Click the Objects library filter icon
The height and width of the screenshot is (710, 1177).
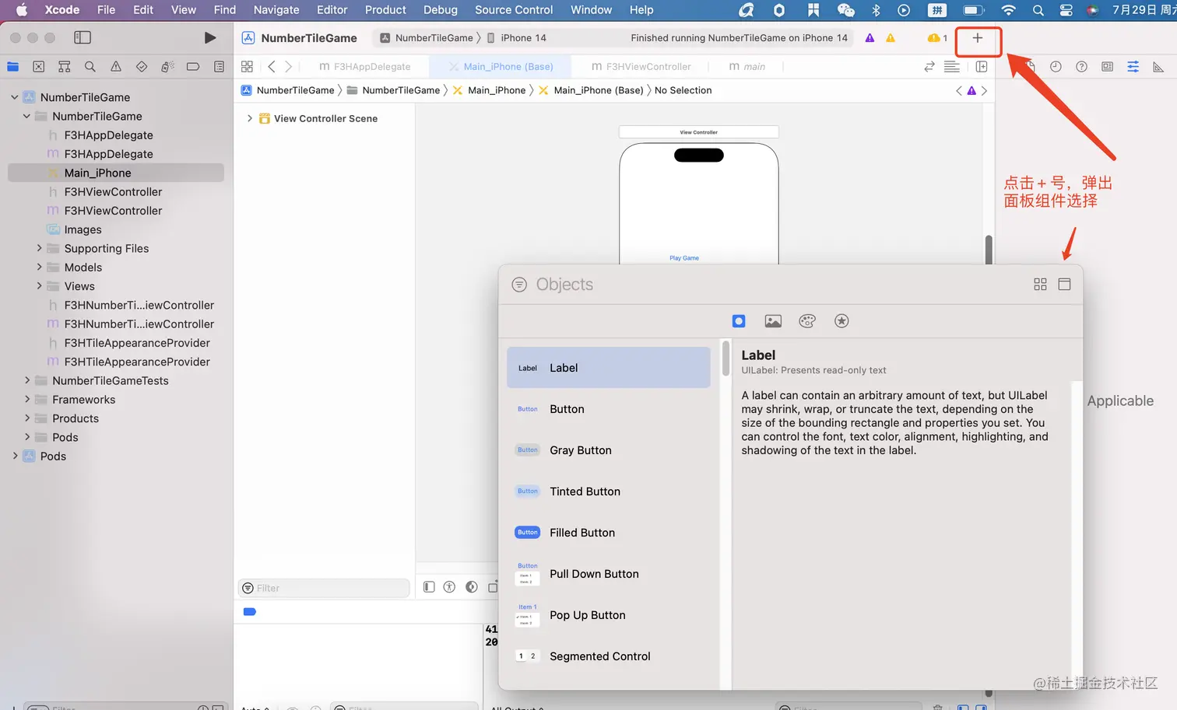pyautogui.click(x=519, y=285)
